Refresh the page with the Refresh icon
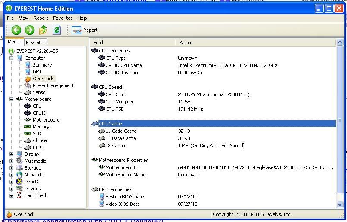 (x=56, y=30)
